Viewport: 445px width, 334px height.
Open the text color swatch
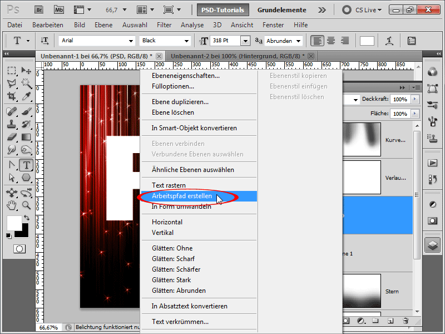367,41
